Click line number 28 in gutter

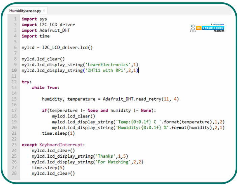14,174
